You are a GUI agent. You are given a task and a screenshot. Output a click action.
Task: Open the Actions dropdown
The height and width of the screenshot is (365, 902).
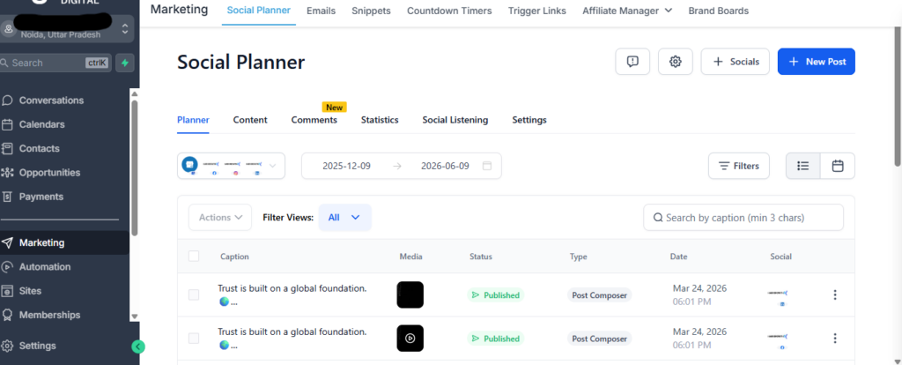click(220, 218)
